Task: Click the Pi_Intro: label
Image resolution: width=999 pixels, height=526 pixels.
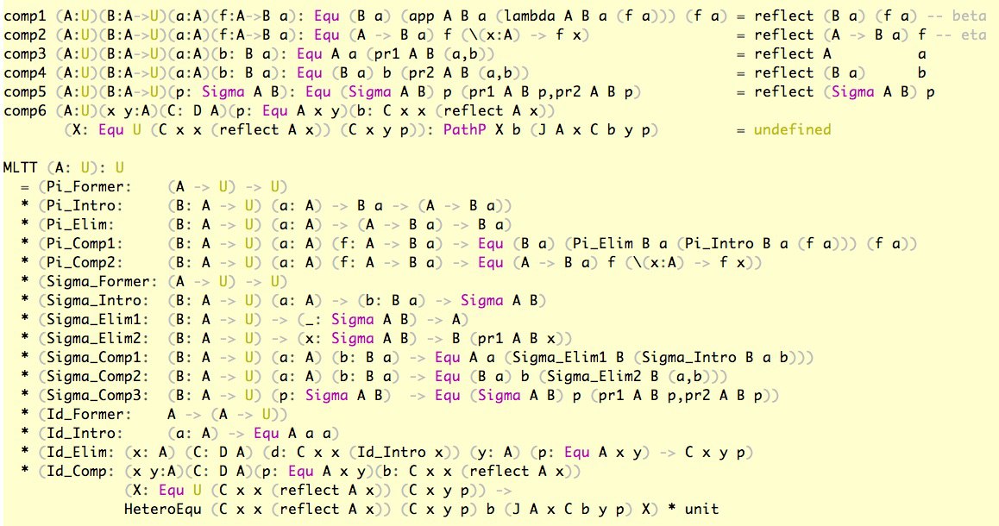Action: click(85, 206)
